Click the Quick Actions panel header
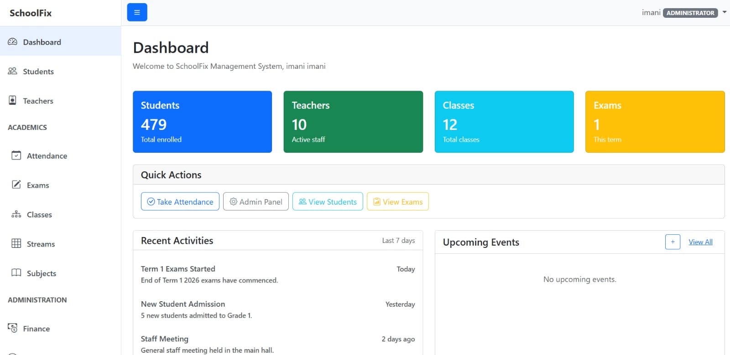Screen dimensions: 730x355 point(429,175)
